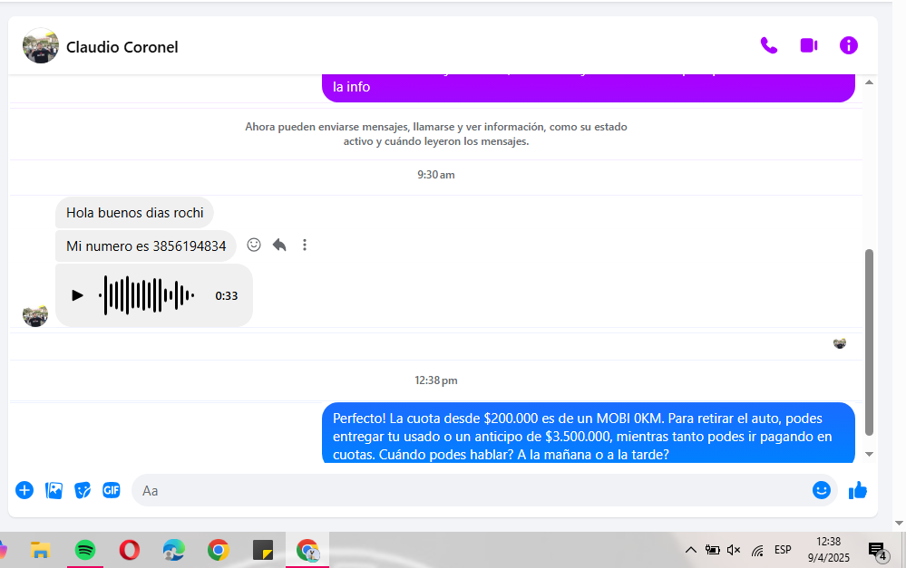Image resolution: width=906 pixels, height=568 pixels.
Task: Start a video call from chat header
Action: tap(808, 46)
